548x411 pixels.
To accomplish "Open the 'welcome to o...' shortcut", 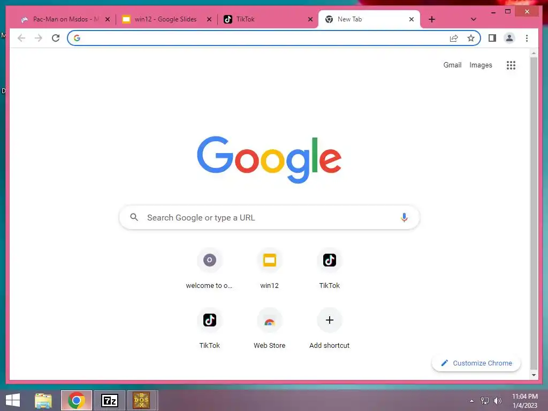I will (x=209, y=269).
